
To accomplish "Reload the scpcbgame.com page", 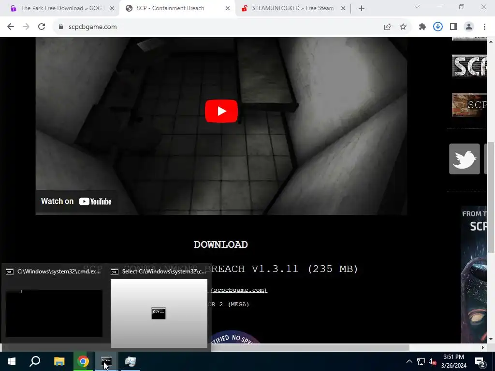I will (42, 27).
